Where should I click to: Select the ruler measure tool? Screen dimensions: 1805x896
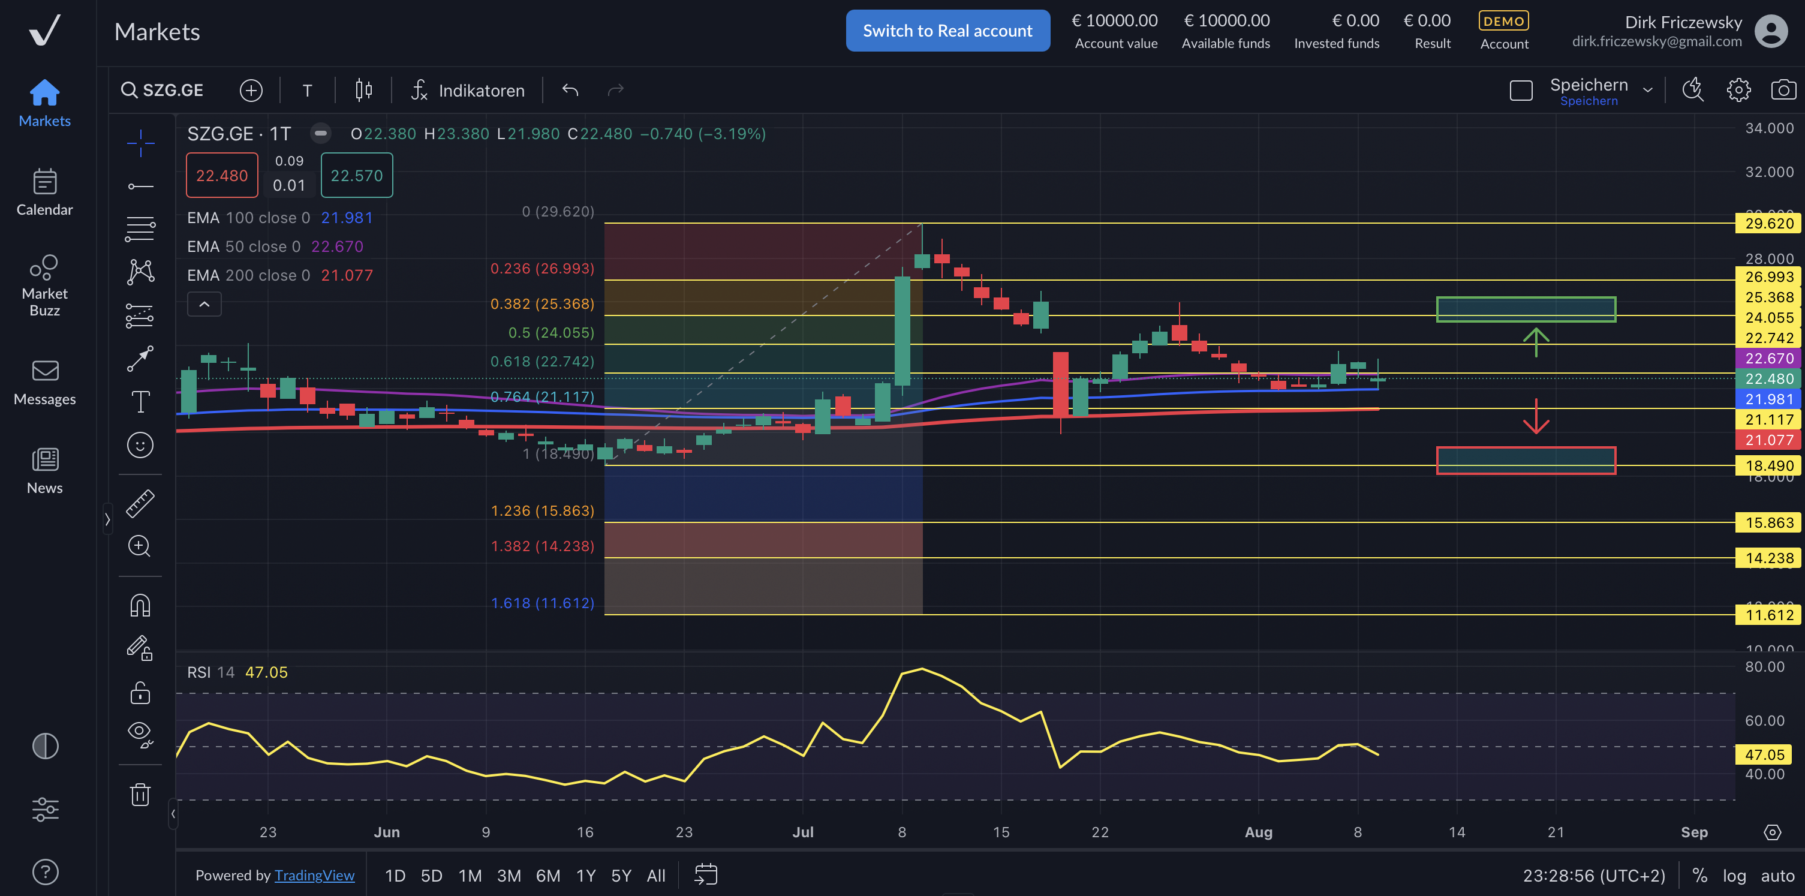140,504
